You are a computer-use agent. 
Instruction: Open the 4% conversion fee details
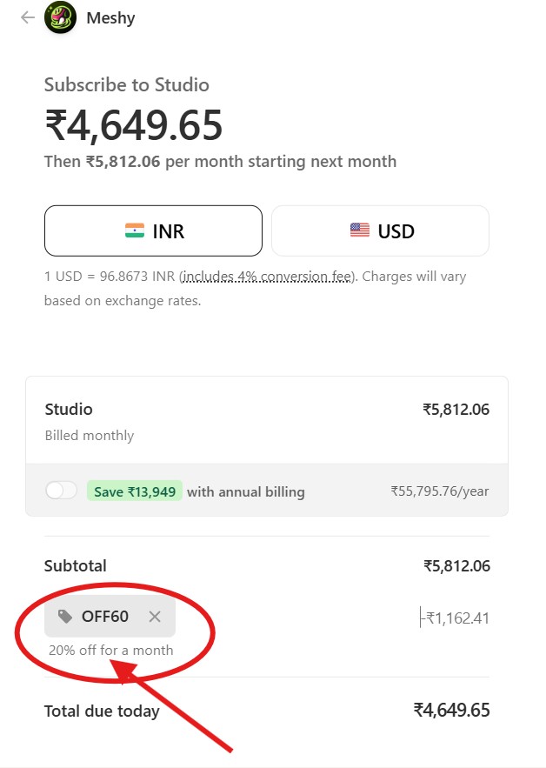pyautogui.click(x=267, y=277)
